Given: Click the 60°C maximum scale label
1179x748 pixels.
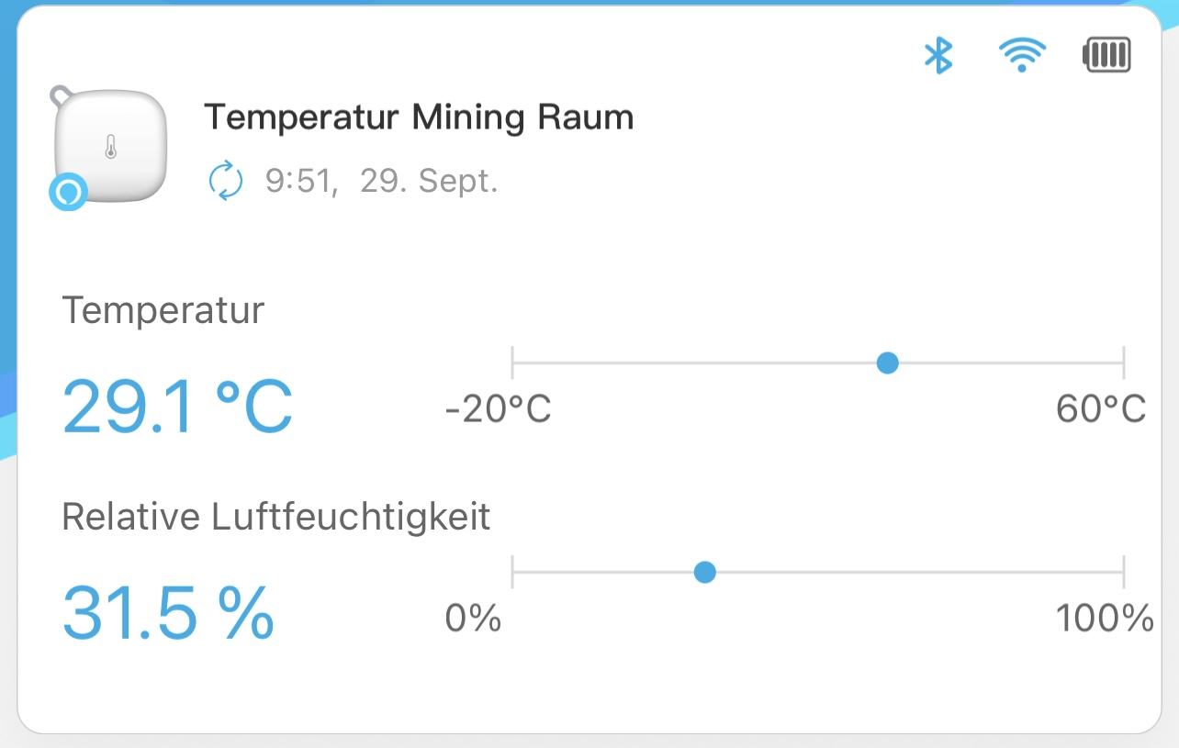Looking at the screenshot, I should click(x=1100, y=409).
